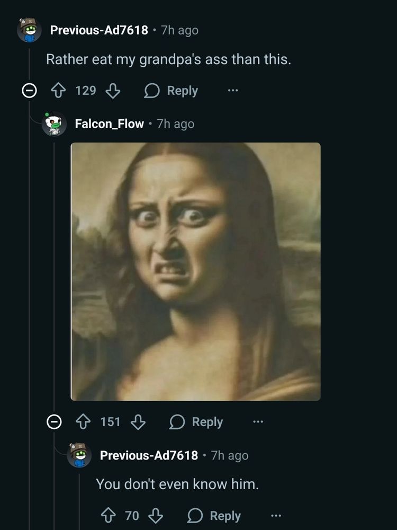Reply to the grandpa comment

tap(172, 91)
